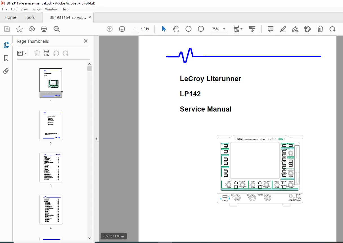
Task: Click the 'LP142' heading text
Action: coord(190,94)
